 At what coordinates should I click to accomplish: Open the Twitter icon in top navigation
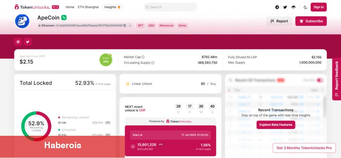(x=285, y=7)
